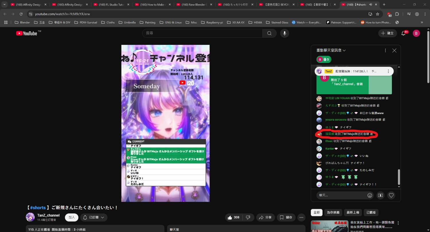This screenshot has height=232, width=430.
Task: Select the 為你推薦 filter chip
Action: click(333, 213)
